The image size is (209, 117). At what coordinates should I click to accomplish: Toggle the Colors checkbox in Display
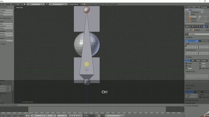pos(200,63)
